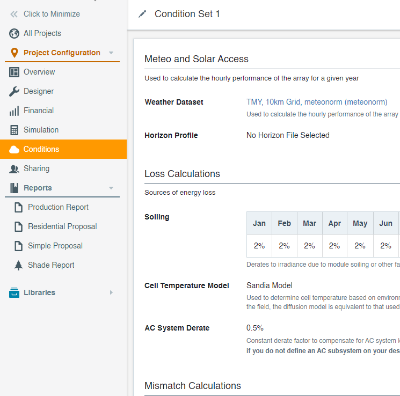This screenshot has height=396, width=400.
Task: Open the Residential Proposal report
Action: point(62,226)
